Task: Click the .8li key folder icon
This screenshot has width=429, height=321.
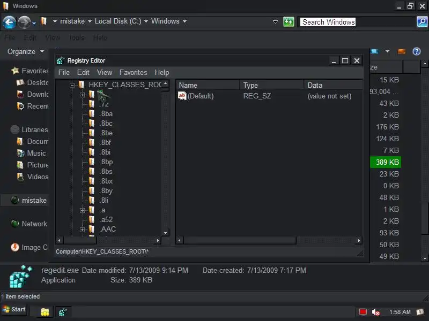Action: 92,200
